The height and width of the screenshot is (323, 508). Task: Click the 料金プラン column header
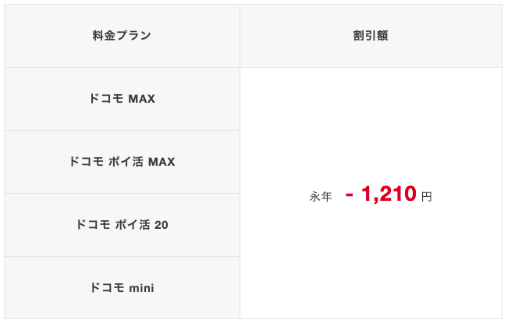123,36
